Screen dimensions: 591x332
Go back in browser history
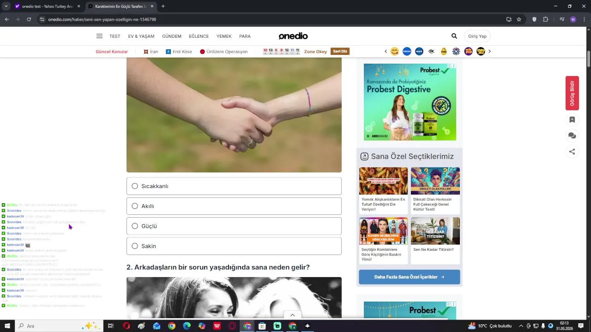(x=6, y=19)
